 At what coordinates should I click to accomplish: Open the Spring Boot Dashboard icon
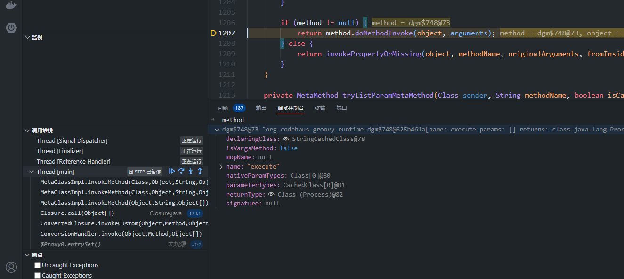coord(11,28)
